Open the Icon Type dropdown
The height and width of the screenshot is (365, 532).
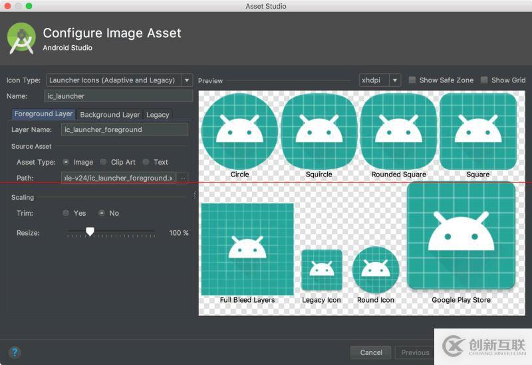[x=120, y=80]
